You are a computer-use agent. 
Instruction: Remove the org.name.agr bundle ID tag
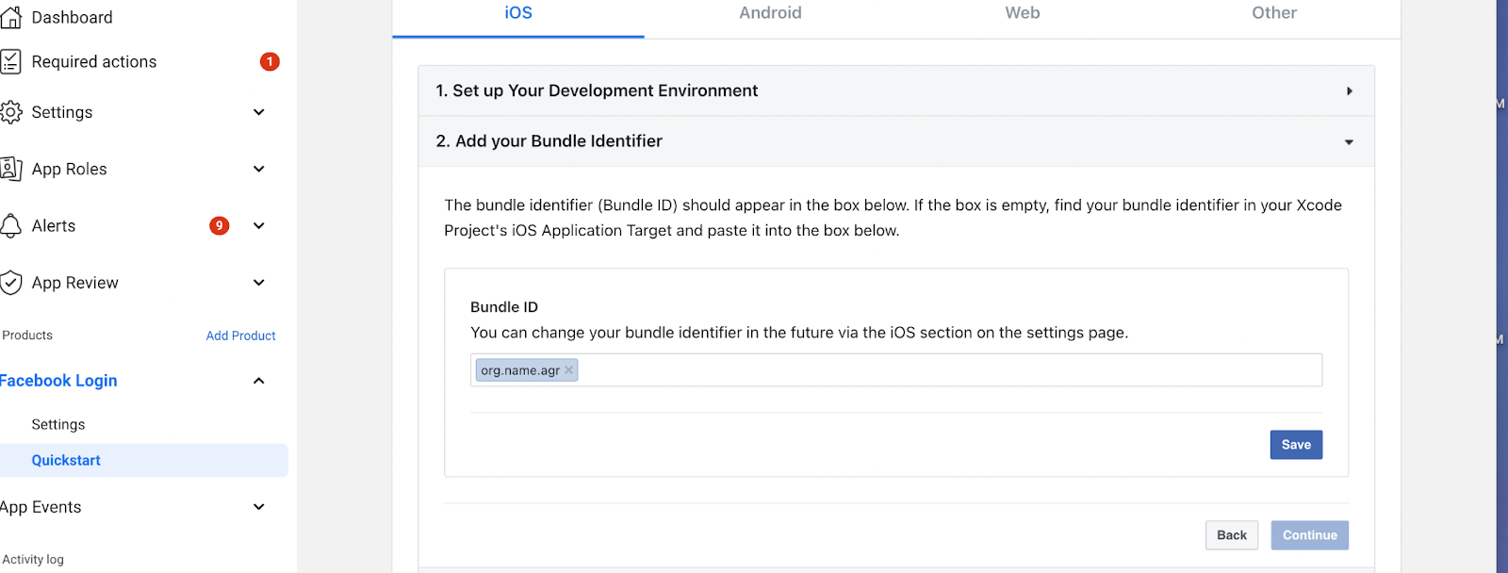[568, 370]
